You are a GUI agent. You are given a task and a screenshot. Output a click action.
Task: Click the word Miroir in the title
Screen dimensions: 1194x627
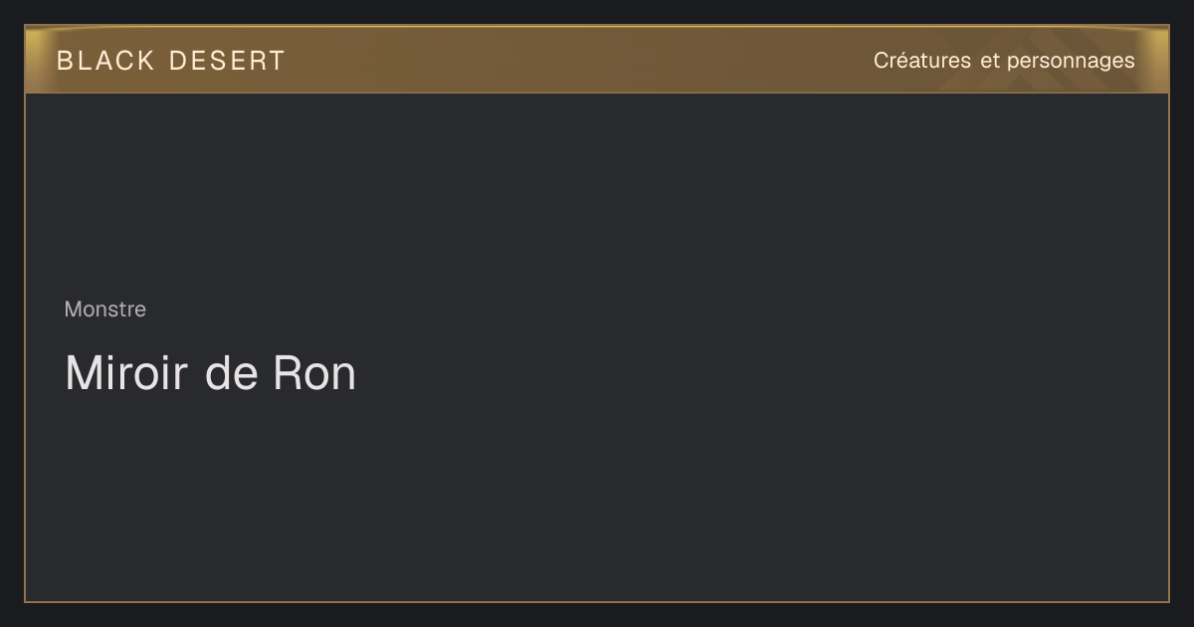[126, 373]
